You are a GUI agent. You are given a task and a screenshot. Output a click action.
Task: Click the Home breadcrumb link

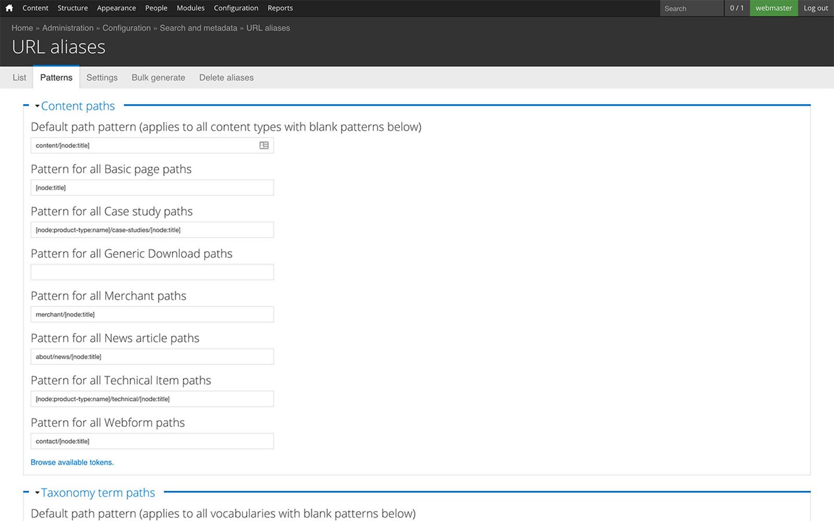22,28
